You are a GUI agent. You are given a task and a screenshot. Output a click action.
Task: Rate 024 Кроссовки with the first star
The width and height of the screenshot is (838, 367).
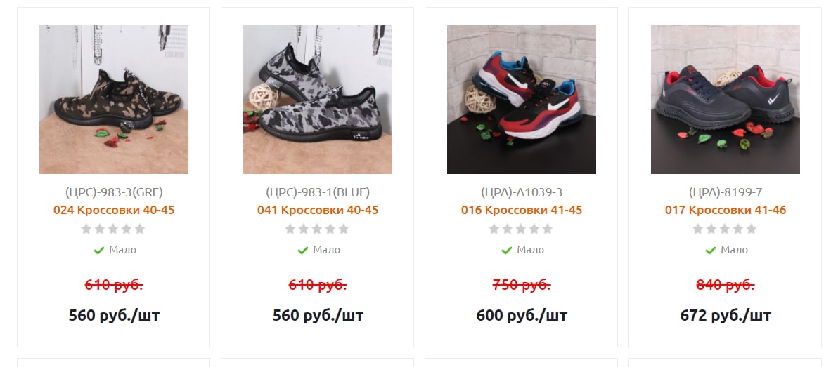click(86, 229)
